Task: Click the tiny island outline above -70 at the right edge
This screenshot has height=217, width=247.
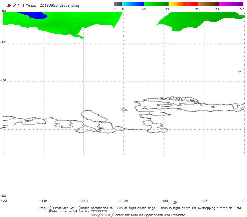Action: coord(239,71)
